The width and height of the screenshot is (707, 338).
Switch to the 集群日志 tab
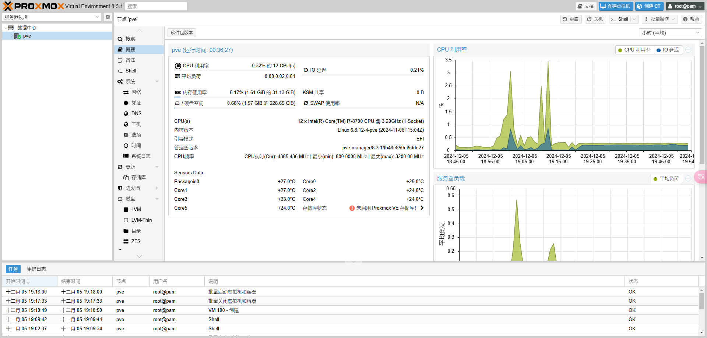36,269
